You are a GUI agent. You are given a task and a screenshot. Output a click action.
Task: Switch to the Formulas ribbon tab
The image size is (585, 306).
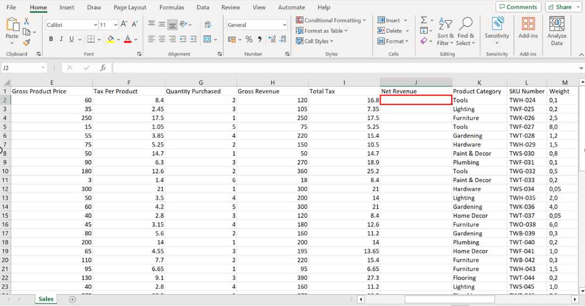coord(171,8)
